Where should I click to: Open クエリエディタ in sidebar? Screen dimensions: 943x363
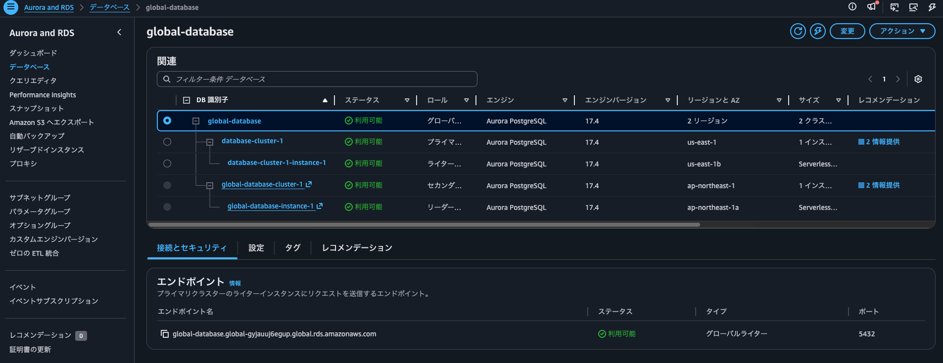tap(33, 81)
